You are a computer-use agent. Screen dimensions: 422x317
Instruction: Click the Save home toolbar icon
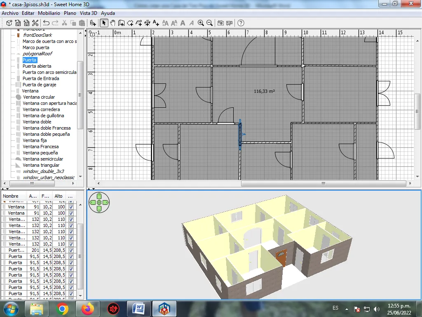26,23
